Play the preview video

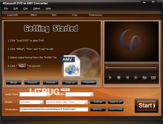(110, 78)
